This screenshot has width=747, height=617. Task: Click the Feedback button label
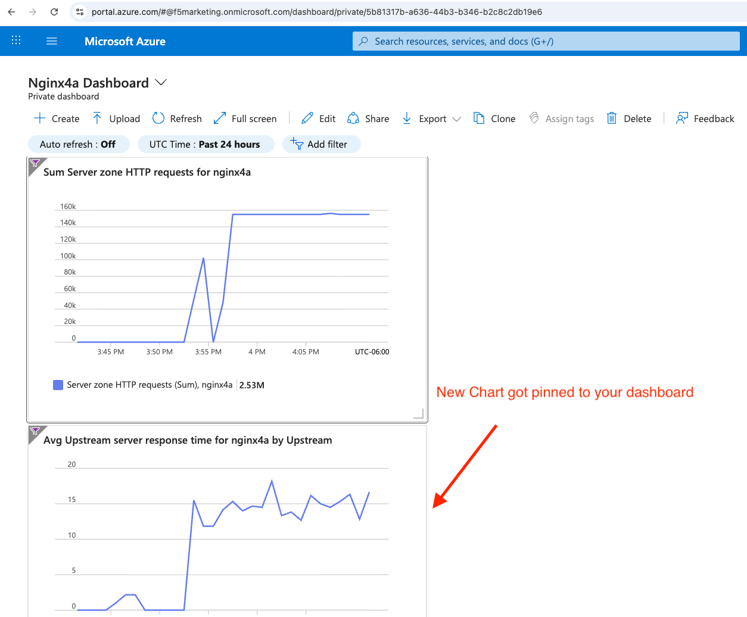coord(714,119)
